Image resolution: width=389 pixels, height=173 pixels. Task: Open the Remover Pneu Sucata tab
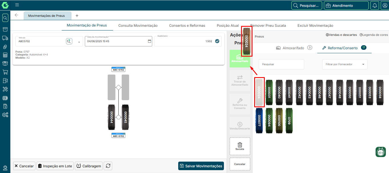pos(268,26)
